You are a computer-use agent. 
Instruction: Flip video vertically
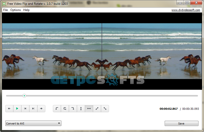[x=81, y=108]
